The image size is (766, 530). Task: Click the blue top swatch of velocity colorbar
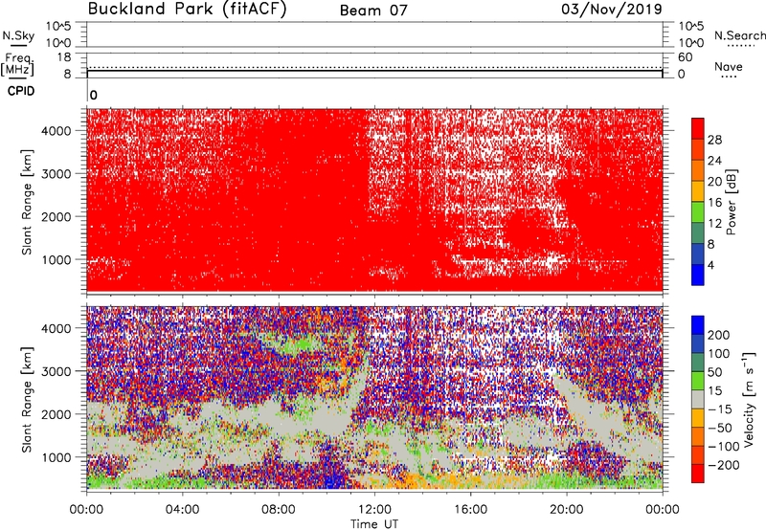pyautogui.click(x=698, y=325)
